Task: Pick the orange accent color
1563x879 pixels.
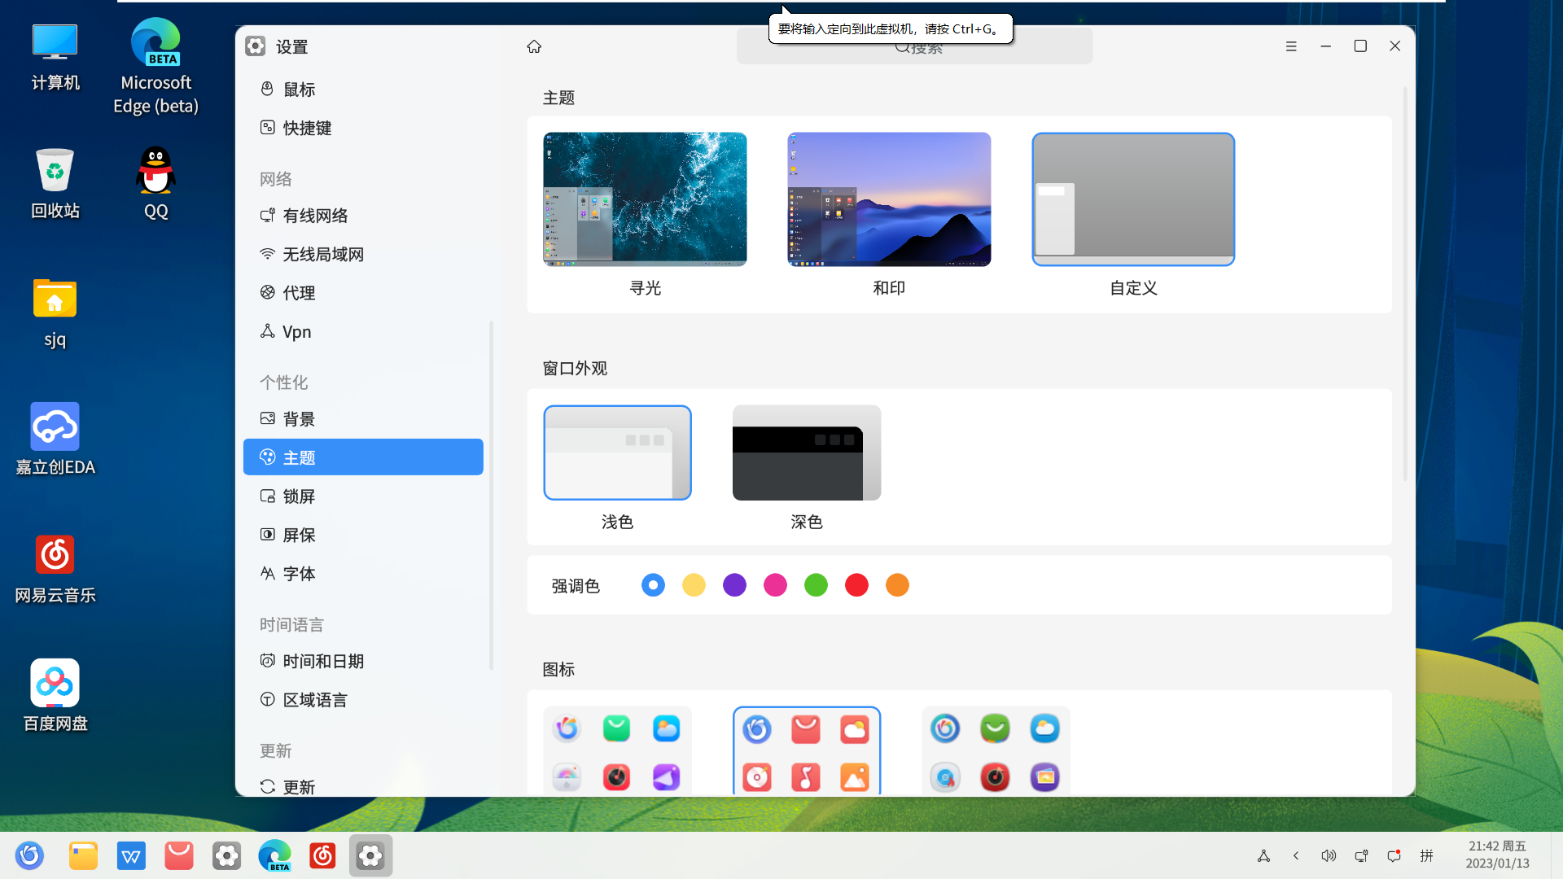Action: pyautogui.click(x=897, y=585)
